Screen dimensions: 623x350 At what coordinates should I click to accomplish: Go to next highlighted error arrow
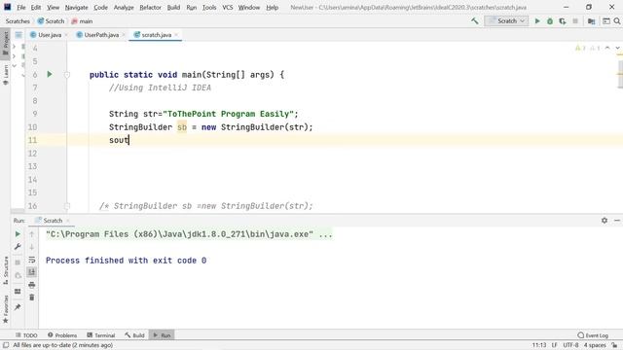(x=617, y=48)
